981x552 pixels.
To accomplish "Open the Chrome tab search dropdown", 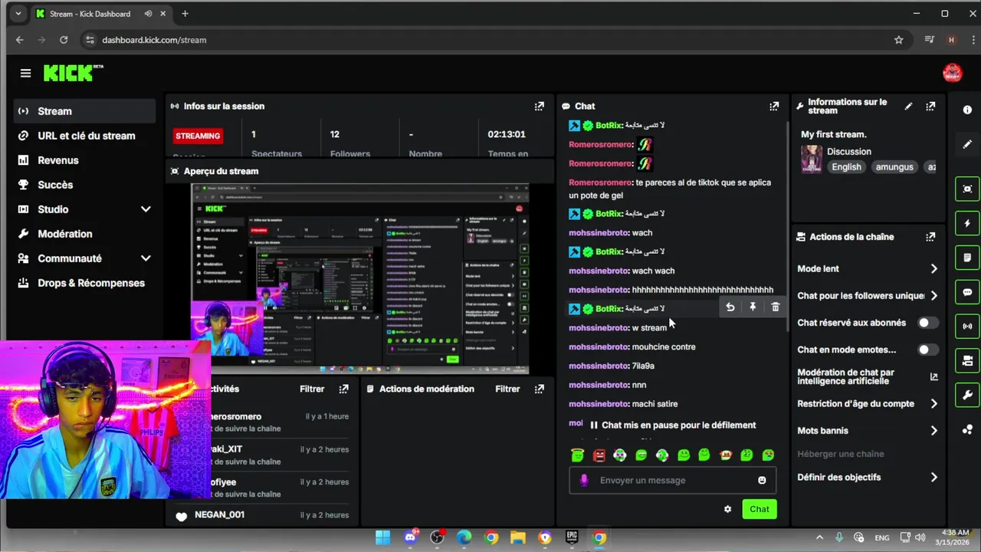I will click(x=18, y=14).
